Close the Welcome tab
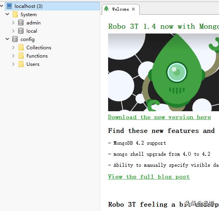 [x=133, y=9]
